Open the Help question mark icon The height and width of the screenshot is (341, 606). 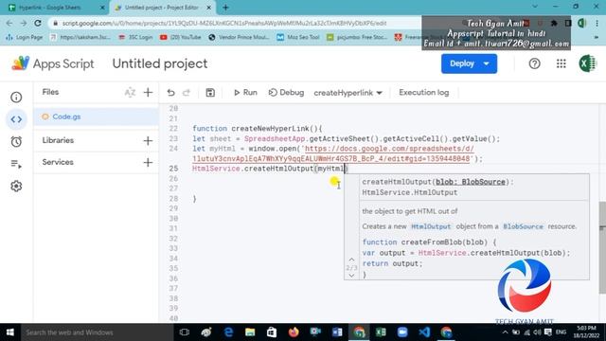tap(534, 63)
